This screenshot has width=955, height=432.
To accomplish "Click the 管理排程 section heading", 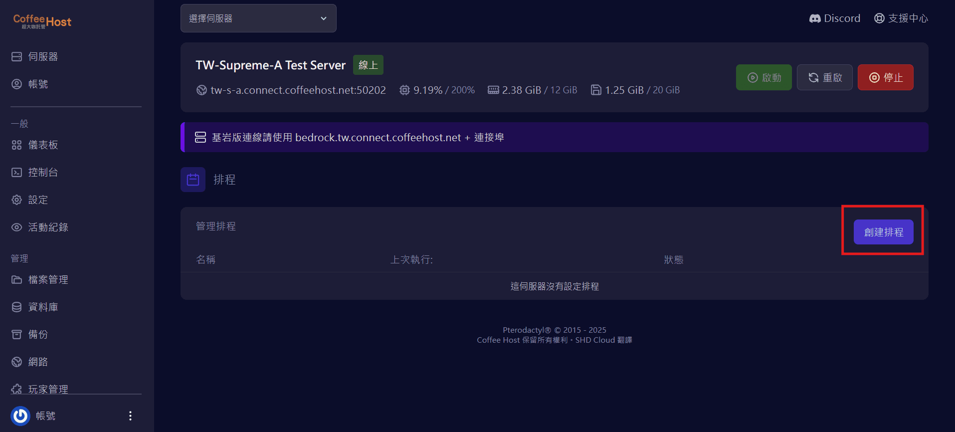I will click(216, 226).
